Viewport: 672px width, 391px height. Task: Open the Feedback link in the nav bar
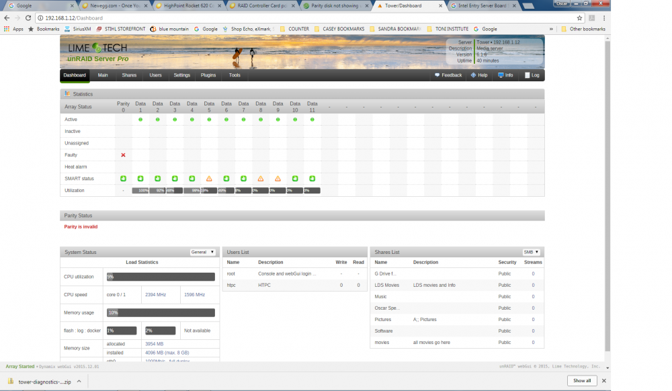(448, 75)
